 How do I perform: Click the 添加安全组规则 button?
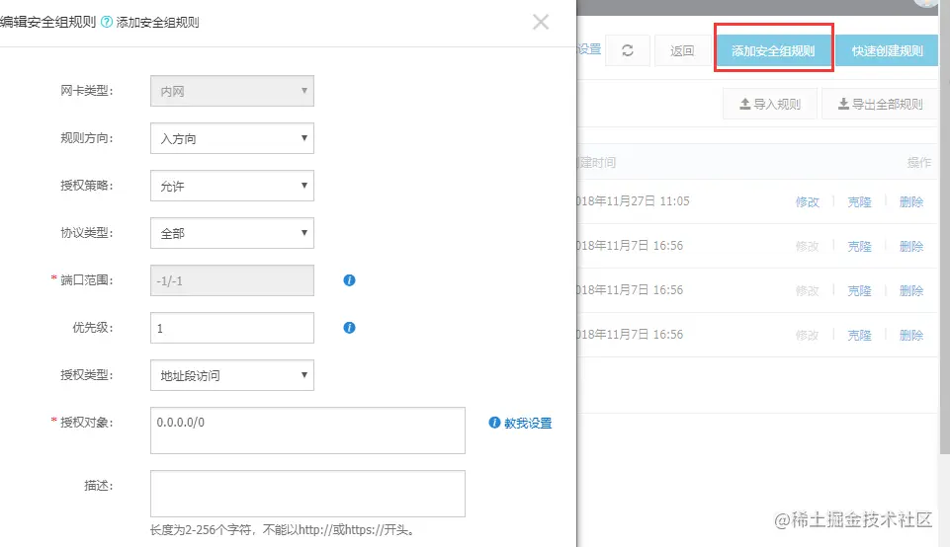point(773,50)
